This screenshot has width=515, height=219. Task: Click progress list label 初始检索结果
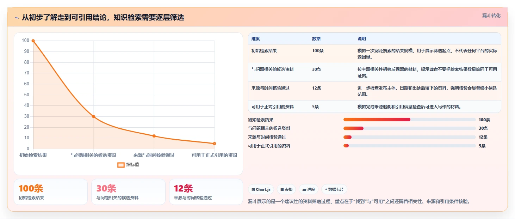[x=261, y=120]
